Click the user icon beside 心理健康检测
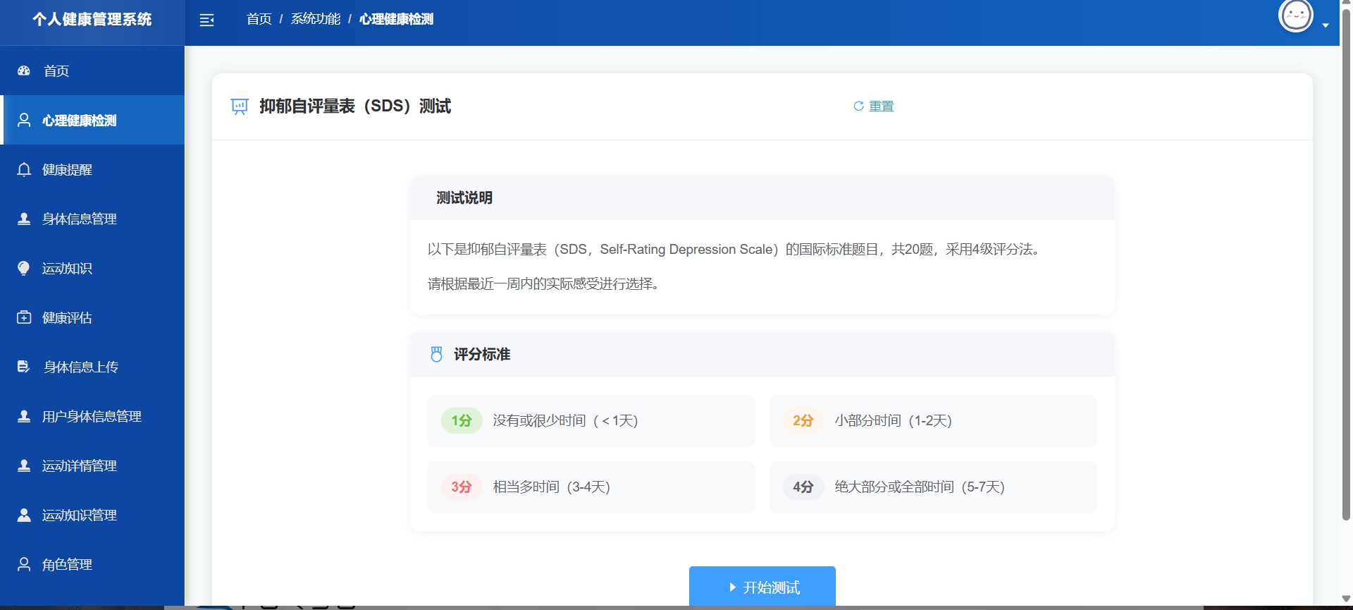The height and width of the screenshot is (610, 1353). [x=24, y=120]
